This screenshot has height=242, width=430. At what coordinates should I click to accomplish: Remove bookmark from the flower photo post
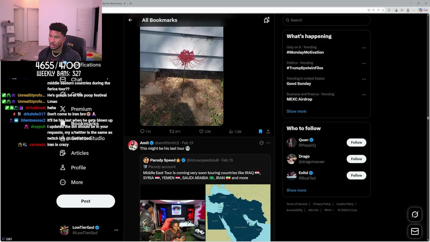pos(260,131)
